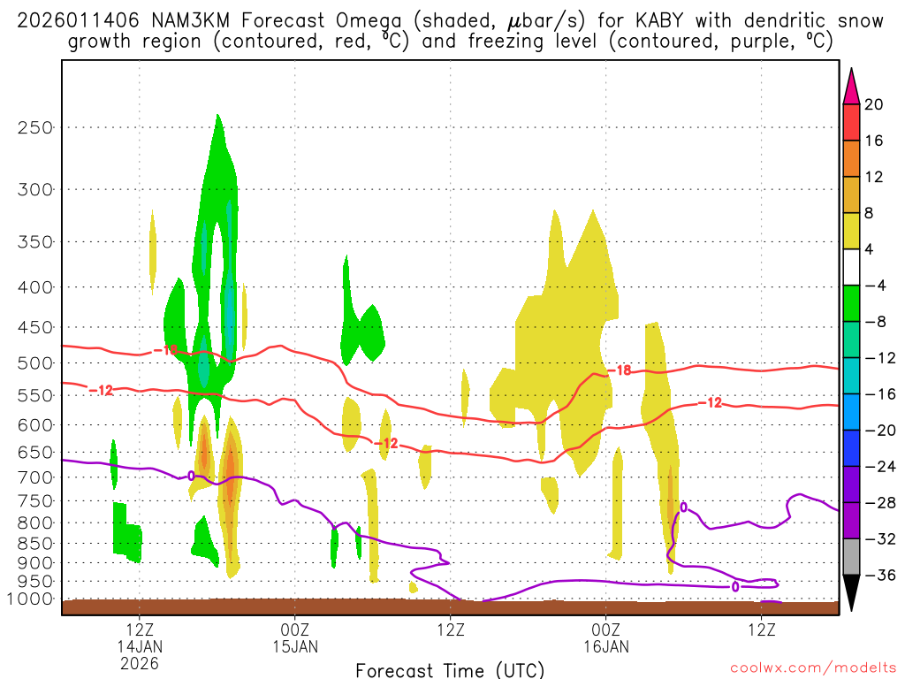Click the Forecast Time (UTC) axis title

coord(450,670)
